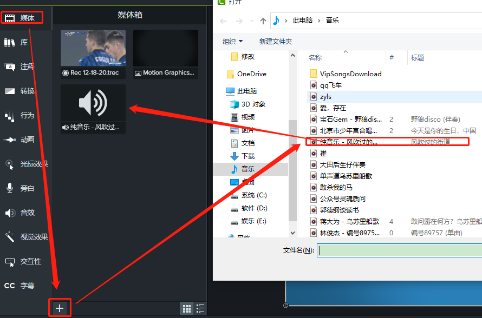Select 系统 (C:) drive

click(249, 195)
